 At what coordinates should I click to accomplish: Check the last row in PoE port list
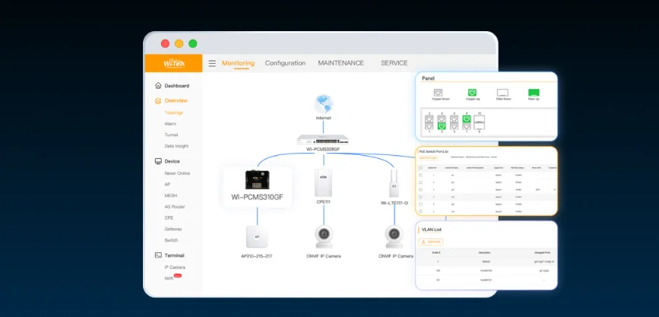click(x=420, y=211)
